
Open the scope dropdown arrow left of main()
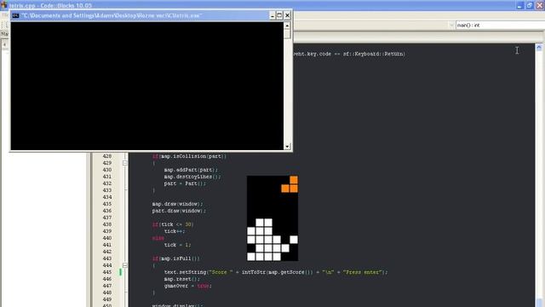(451, 25)
